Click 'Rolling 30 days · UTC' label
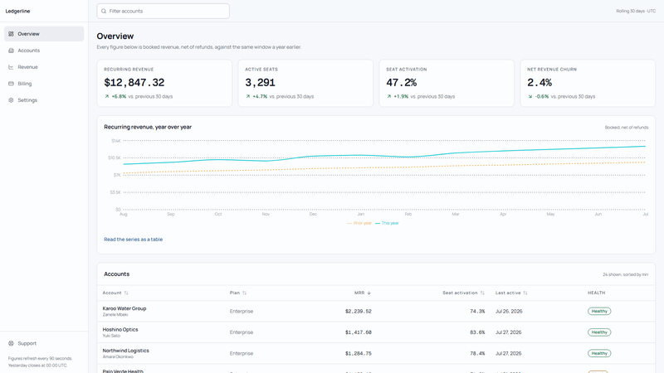 tap(636, 11)
